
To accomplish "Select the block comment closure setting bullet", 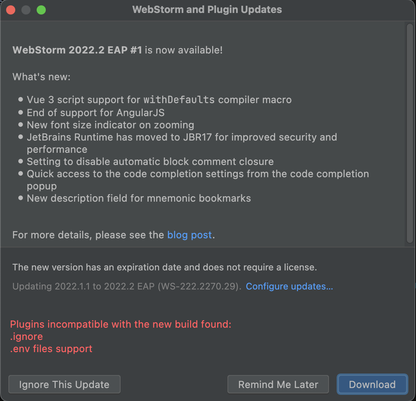I will tap(150, 162).
